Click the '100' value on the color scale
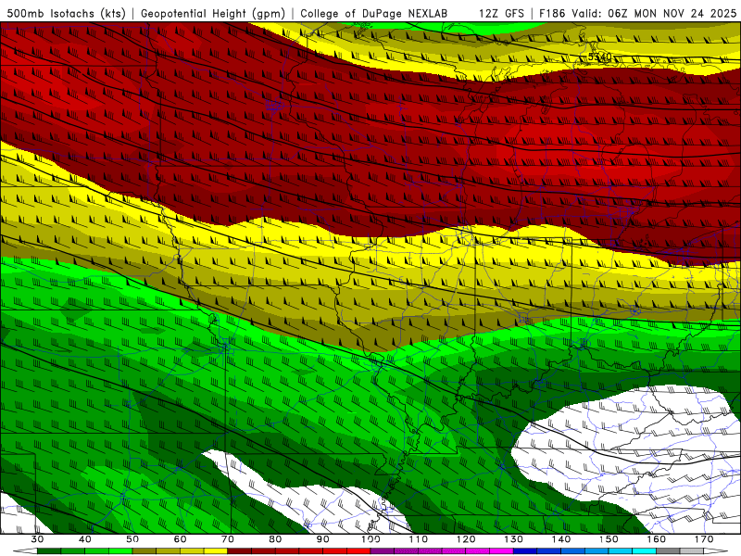 tap(371, 539)
